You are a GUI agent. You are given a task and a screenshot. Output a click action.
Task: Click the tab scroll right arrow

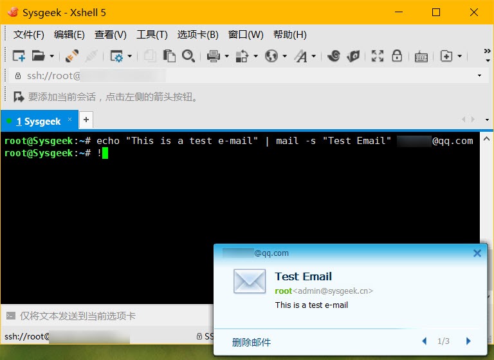473,120
